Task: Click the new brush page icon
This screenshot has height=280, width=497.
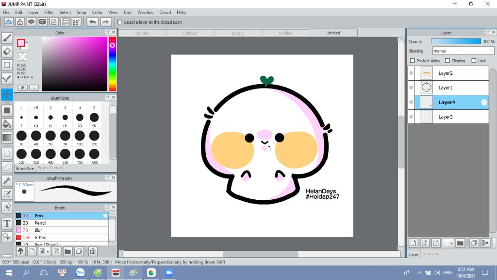Action: pos(32,251)
